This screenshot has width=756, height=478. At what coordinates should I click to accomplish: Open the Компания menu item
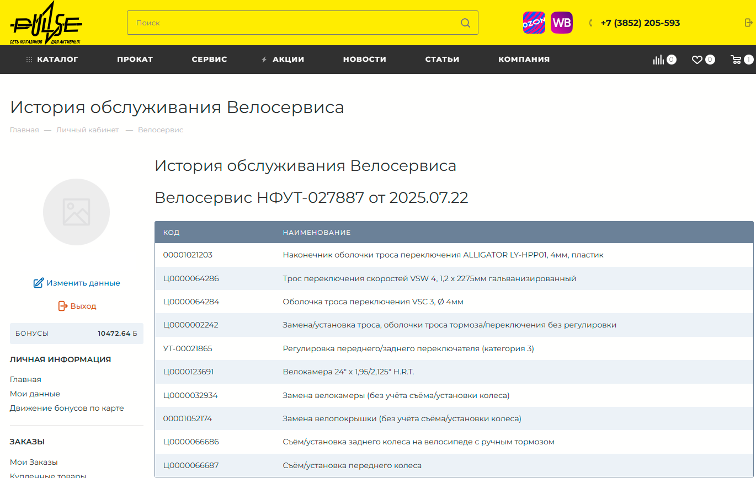pos(524,60)
